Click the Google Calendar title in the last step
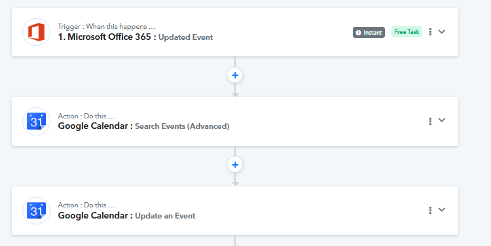 tap(93, 216)
